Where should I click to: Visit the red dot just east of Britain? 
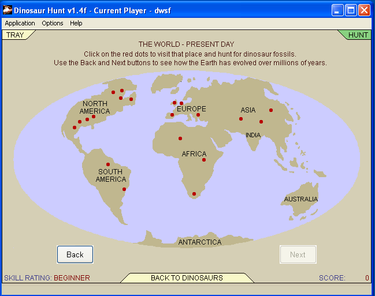pyautogui.click(x=181, y=103)
